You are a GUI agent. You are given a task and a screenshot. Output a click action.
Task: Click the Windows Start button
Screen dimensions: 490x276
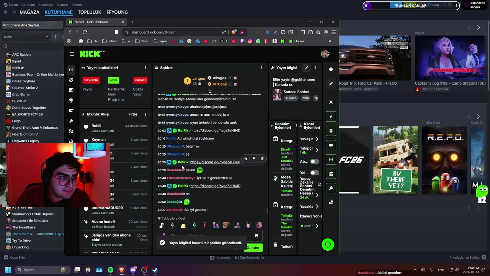8,270
